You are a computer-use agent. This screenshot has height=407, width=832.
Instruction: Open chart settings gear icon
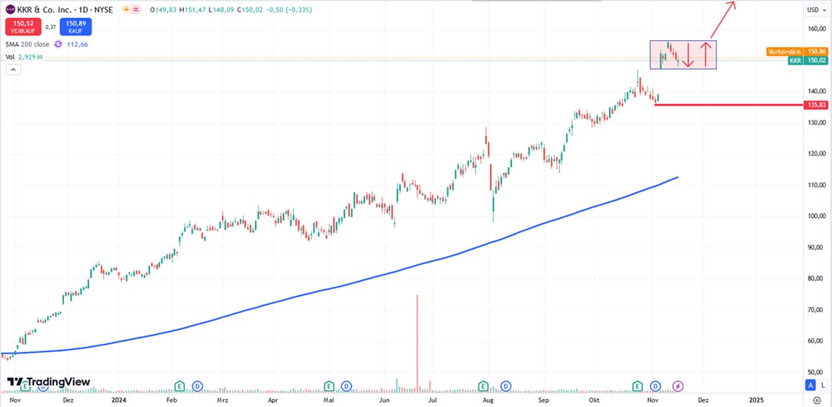coord(816,401)
